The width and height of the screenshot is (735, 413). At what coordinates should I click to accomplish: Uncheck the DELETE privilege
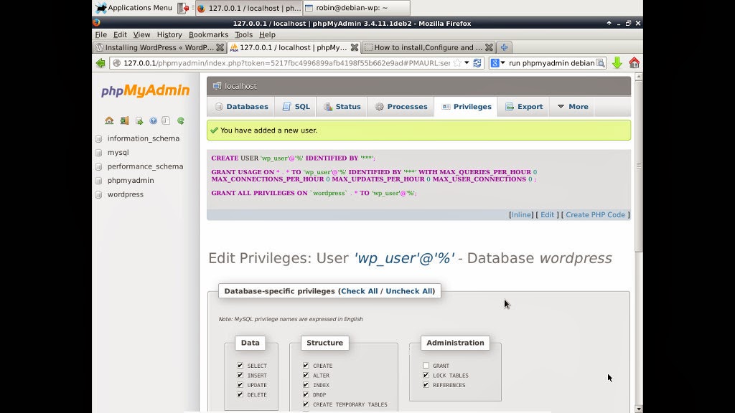240,395
